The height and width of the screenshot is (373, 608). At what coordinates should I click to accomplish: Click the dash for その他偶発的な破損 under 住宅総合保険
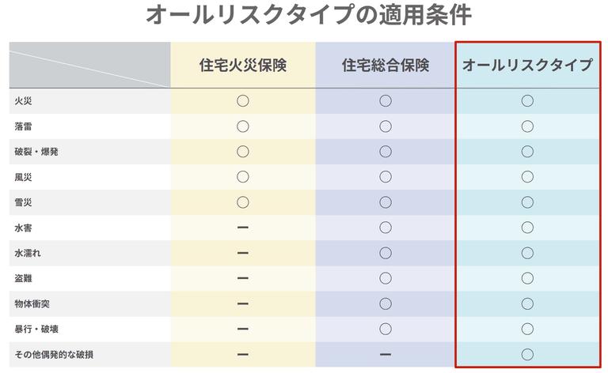(x=386, y=354)
